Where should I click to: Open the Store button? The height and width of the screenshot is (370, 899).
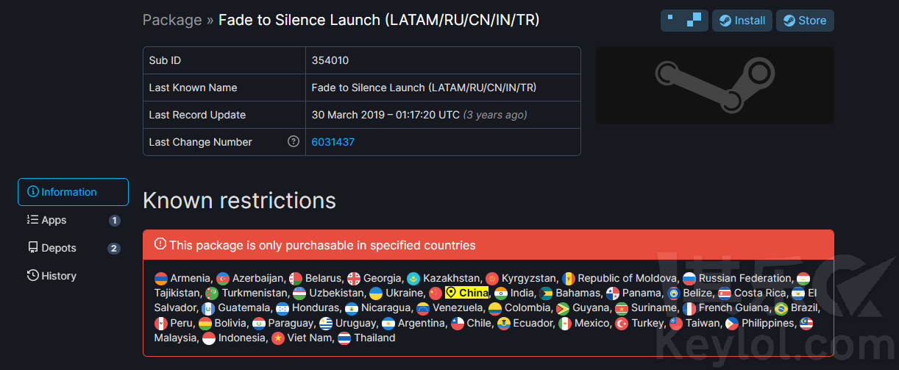click(x=805, y=21)
